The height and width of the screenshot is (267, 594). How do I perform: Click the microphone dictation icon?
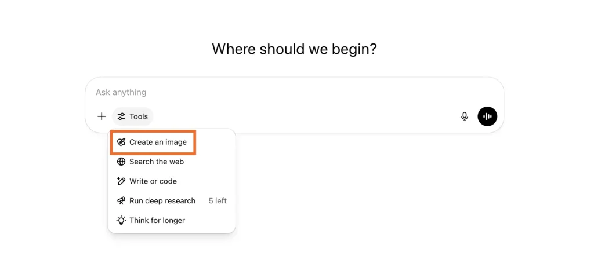pos(465,116)
